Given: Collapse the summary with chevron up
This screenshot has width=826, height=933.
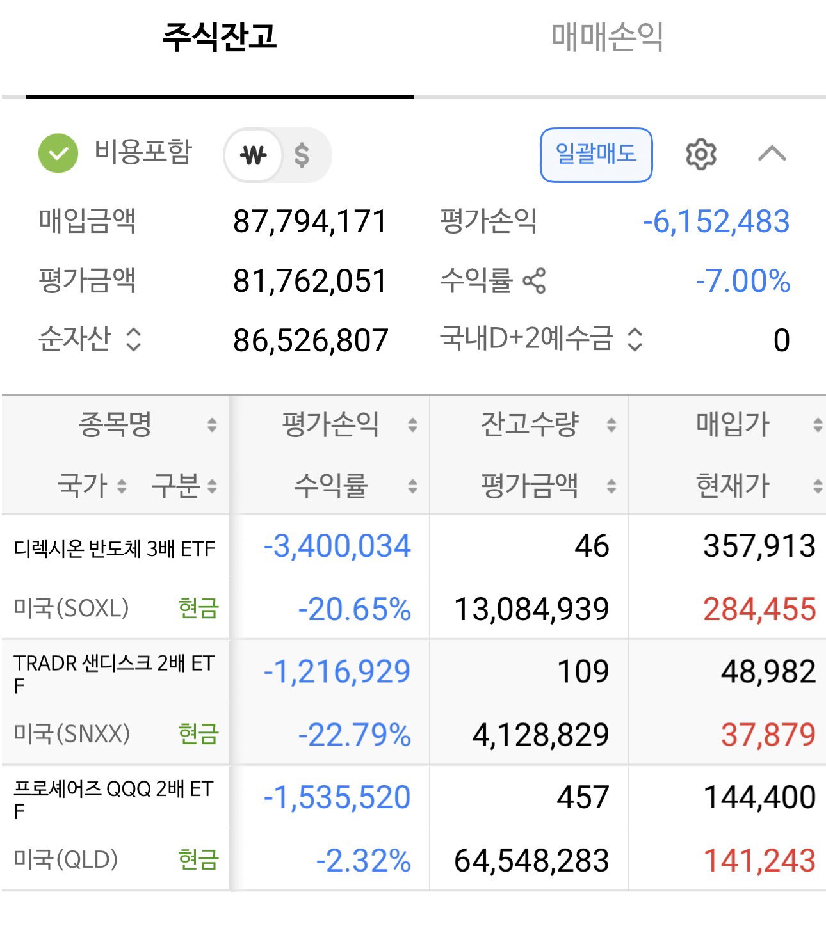Looking at the screenshot, I should pos(772,154).
